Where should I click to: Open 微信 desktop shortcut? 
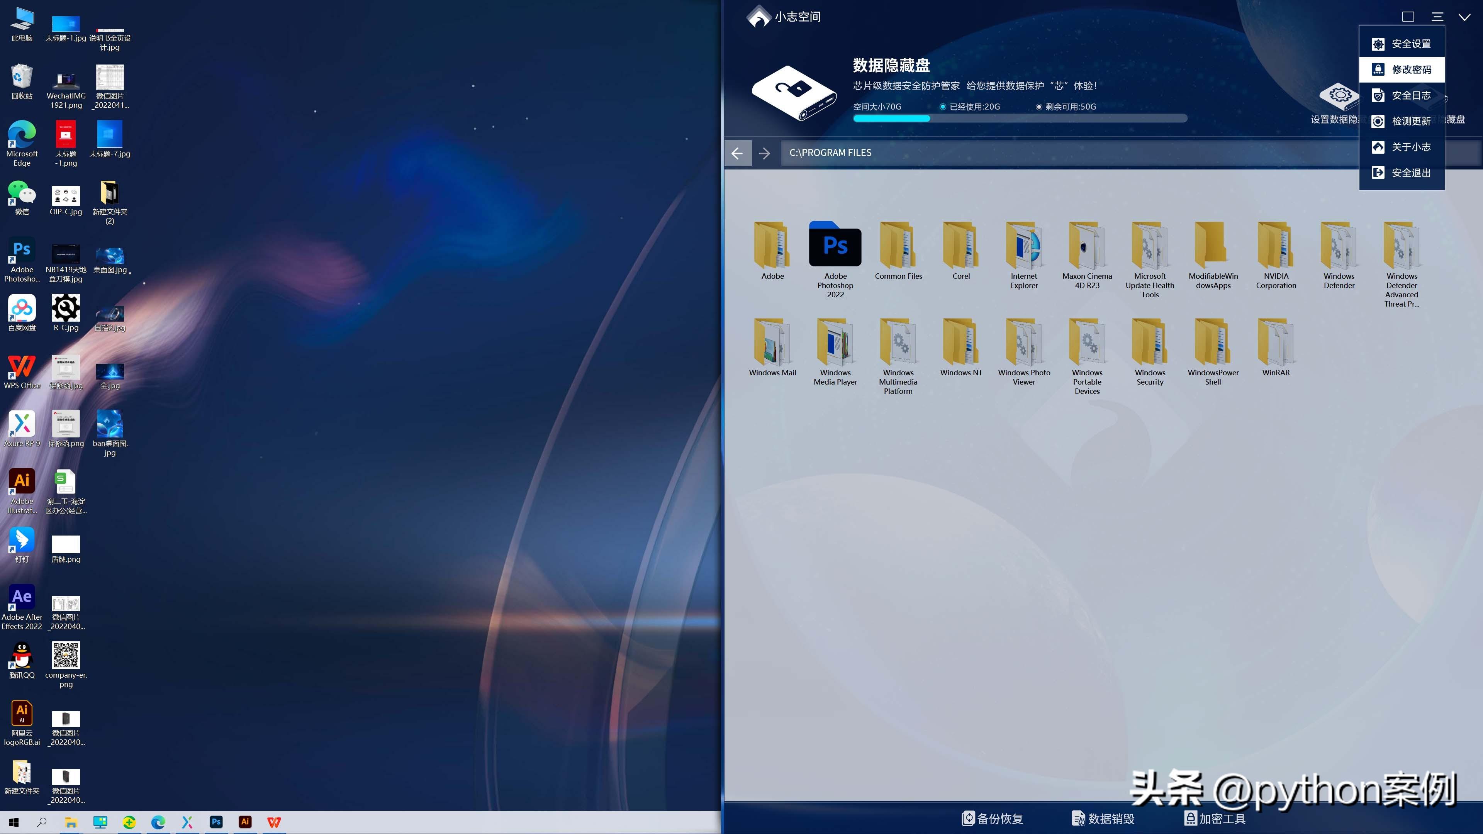pyautogui.click(x=22, y=198)
